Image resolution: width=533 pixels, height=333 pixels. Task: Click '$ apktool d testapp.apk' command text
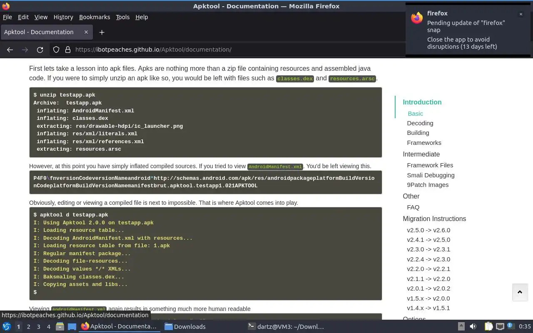click(71, 215)
